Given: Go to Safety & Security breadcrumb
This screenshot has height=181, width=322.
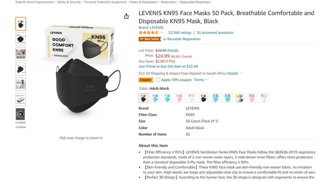Looking at the screenshot, I should pos(69,2).
